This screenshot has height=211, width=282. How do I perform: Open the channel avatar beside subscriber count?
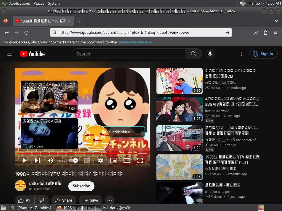(20, 186)
